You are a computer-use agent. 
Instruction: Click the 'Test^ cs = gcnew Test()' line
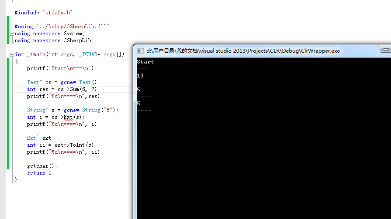pyautogui.click(x=63, y=82)
